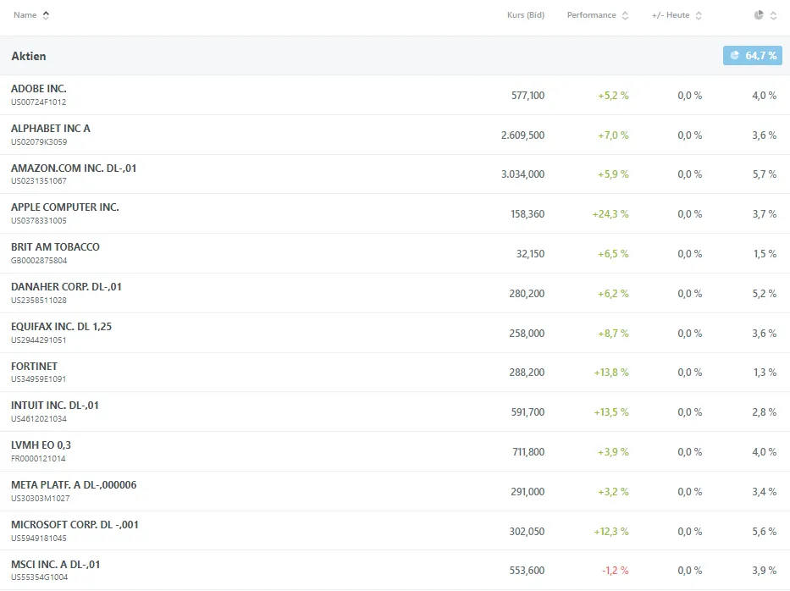The height and width of the screenshot is (591, 790).
Task: Select ISIN US34959E1091 text
Action: click(x=38, y=378)
